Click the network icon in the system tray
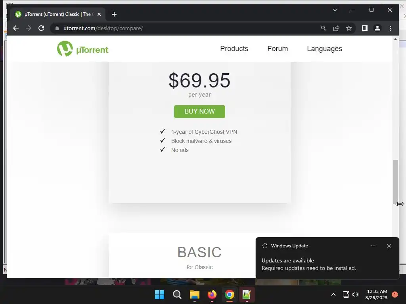 point(346,294)
